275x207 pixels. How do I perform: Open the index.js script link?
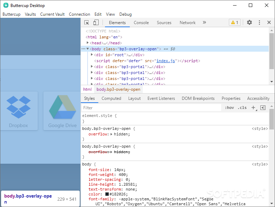165,61
